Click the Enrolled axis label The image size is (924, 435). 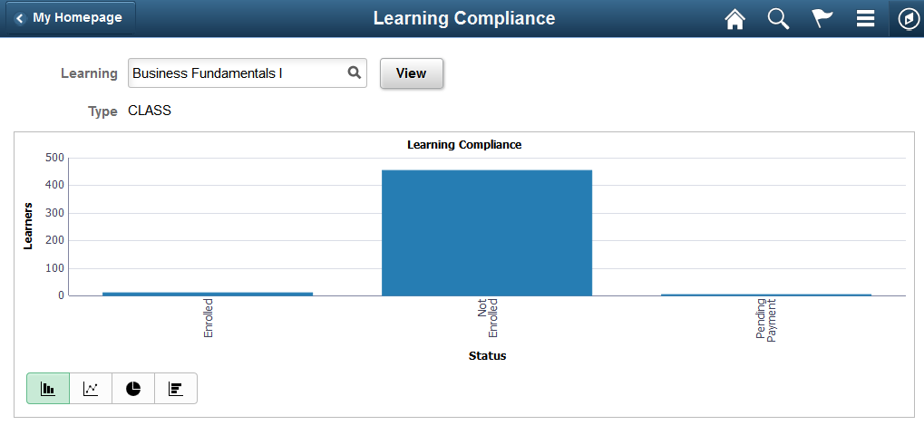pos(209,318)
